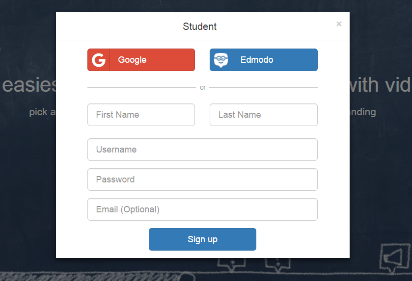Viewport: 412px width, 281px height.
Task: Click the Google "G" logo icon
Action: 99,60
